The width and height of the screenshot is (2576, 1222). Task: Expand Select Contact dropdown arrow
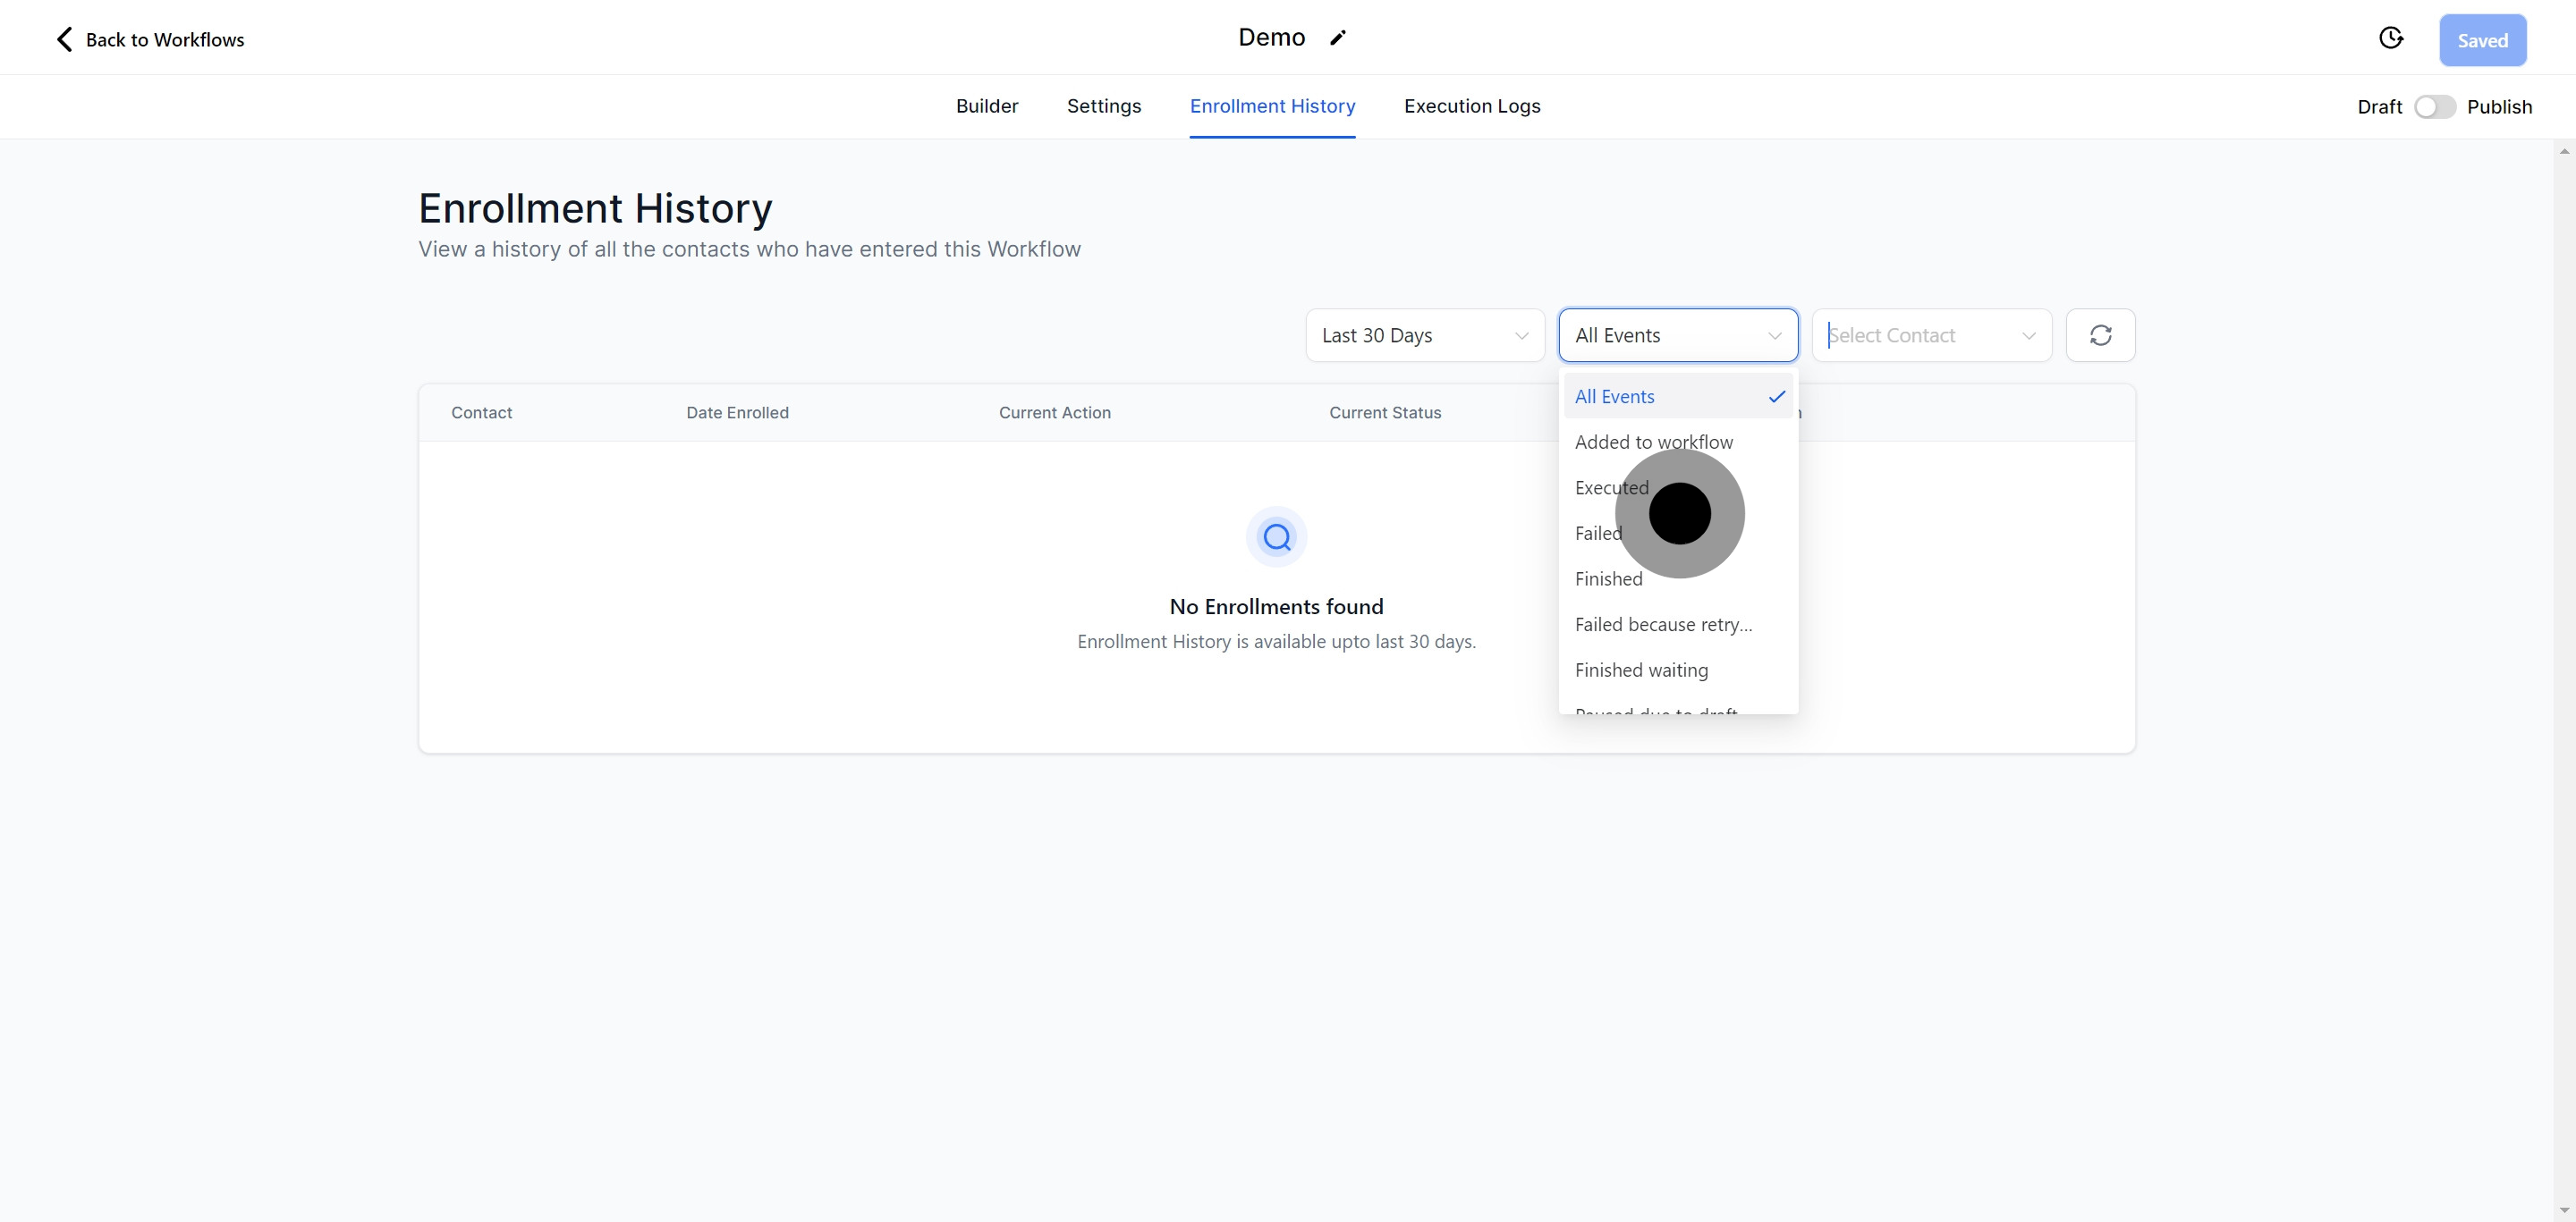(2028, 336)
